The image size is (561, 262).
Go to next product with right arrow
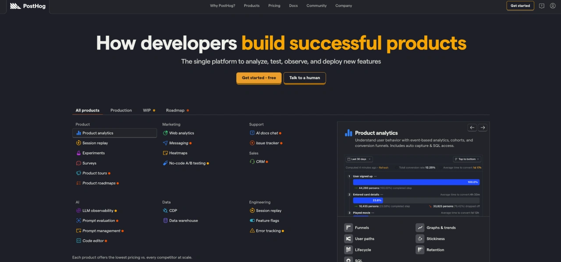[x=483, y=128]
